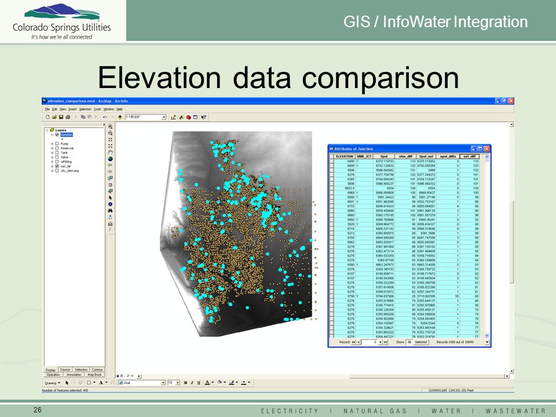Open the Edit menu

54,109
